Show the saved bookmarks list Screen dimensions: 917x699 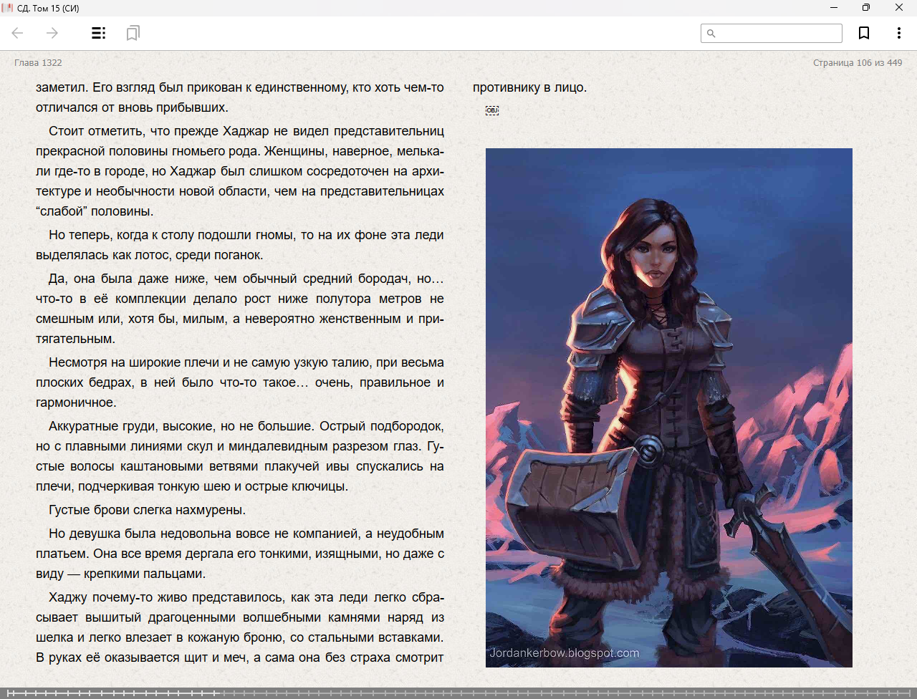coord(133,33)
